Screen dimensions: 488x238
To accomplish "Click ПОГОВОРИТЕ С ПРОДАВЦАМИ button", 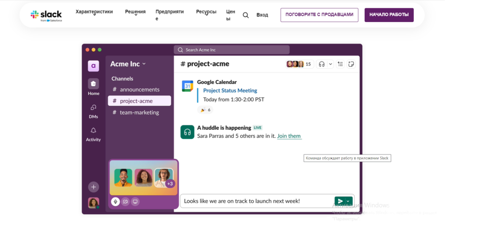I will point(319,15).
